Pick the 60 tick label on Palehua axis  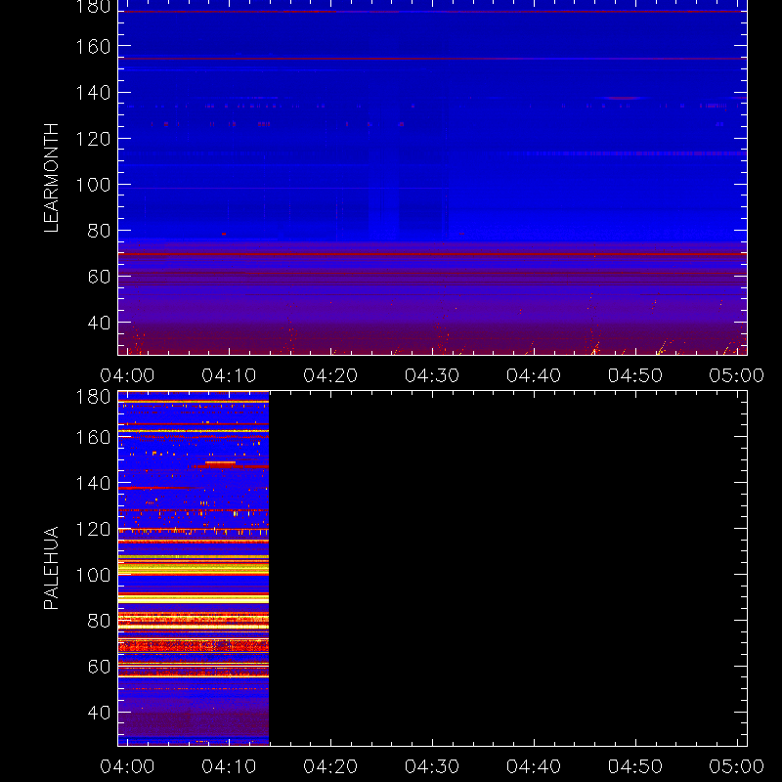99,668
